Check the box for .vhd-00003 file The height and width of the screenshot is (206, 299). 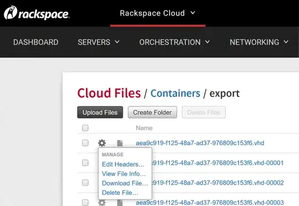coord(85,202)
